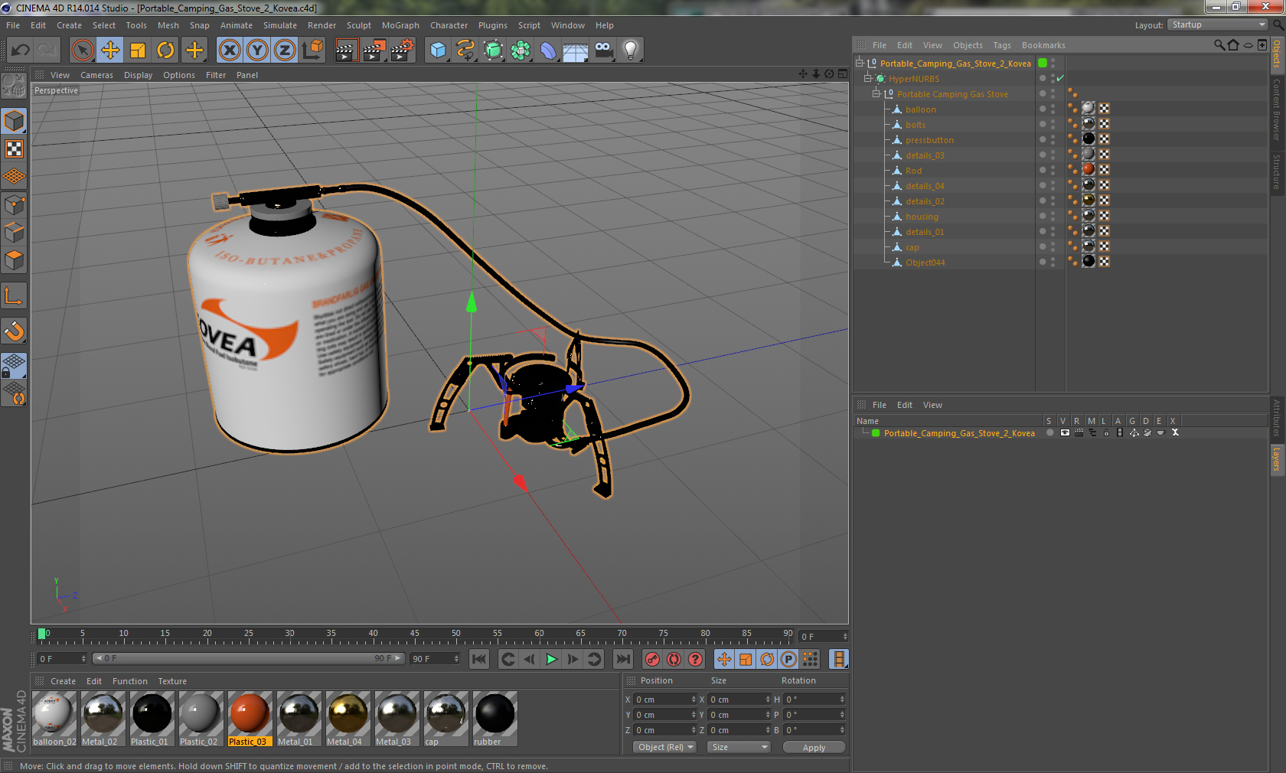Toggle HyperNURBS enable checkmark
This screenshot has width=1286, height=773.
coord(1060,78)
